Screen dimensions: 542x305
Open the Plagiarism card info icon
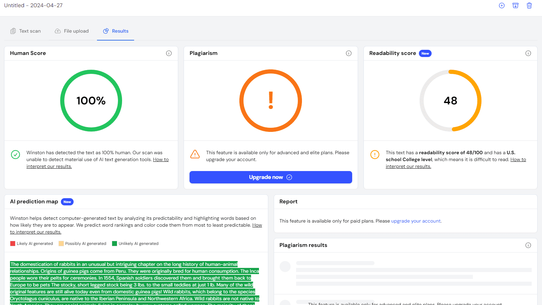[x=349, y=53]
